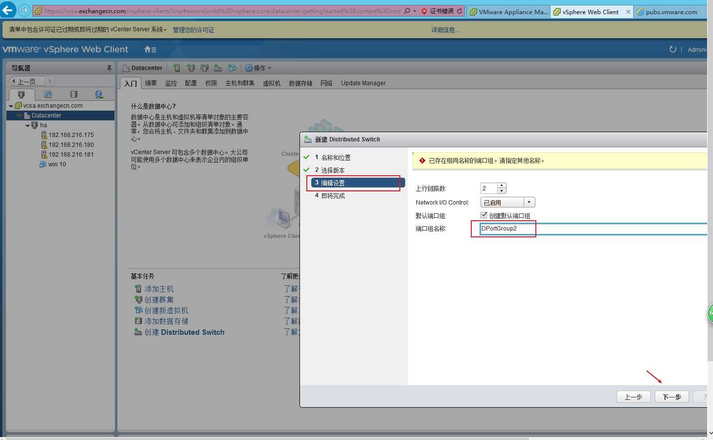
Task: Open the vSphere home menu icon
Action: click(150, 49)
